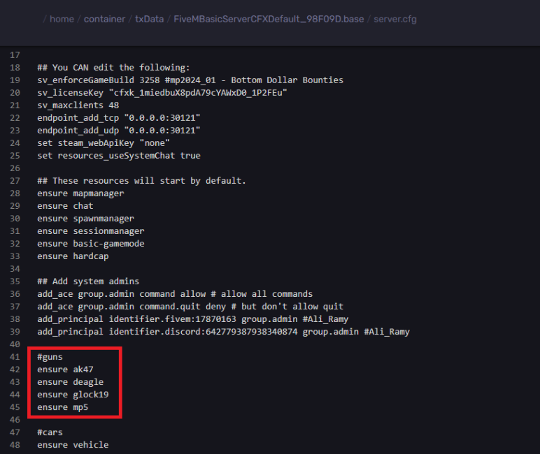Click the add_principal identifier.discord line
Viewport: 540px width, 454px height.
tap(223, 332)
